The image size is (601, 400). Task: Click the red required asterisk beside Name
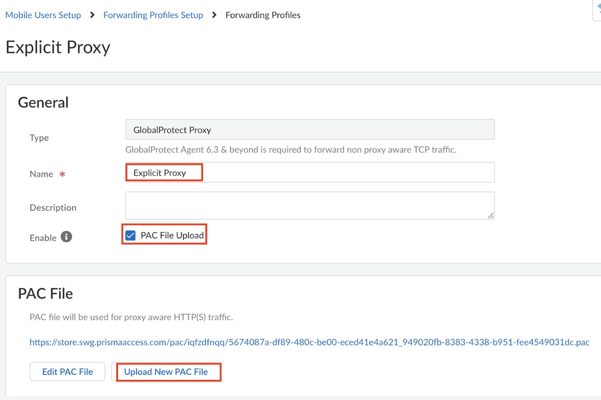coord(63,174)
